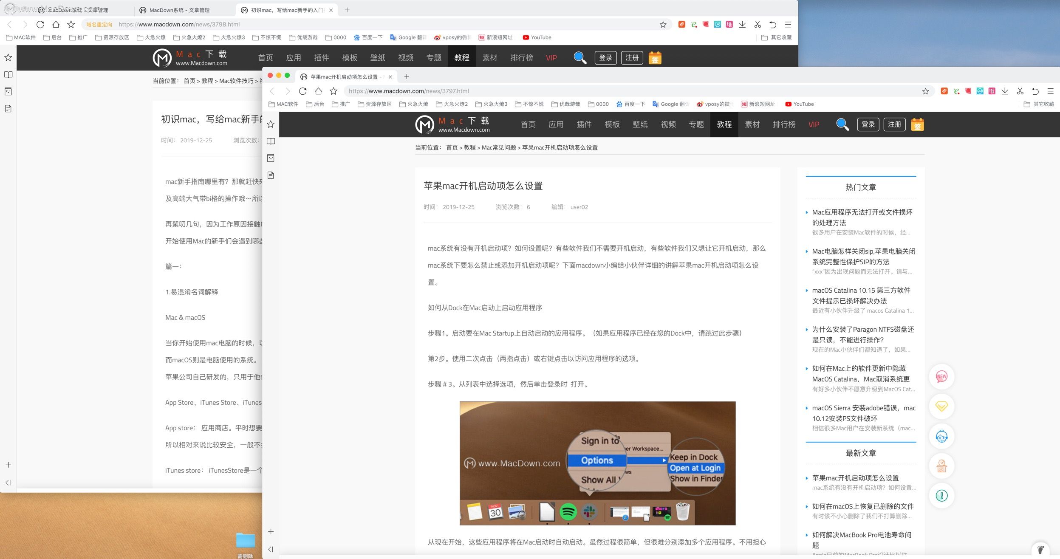
Task: Open YouTube bookmark in front window
Action: (800, 104)
